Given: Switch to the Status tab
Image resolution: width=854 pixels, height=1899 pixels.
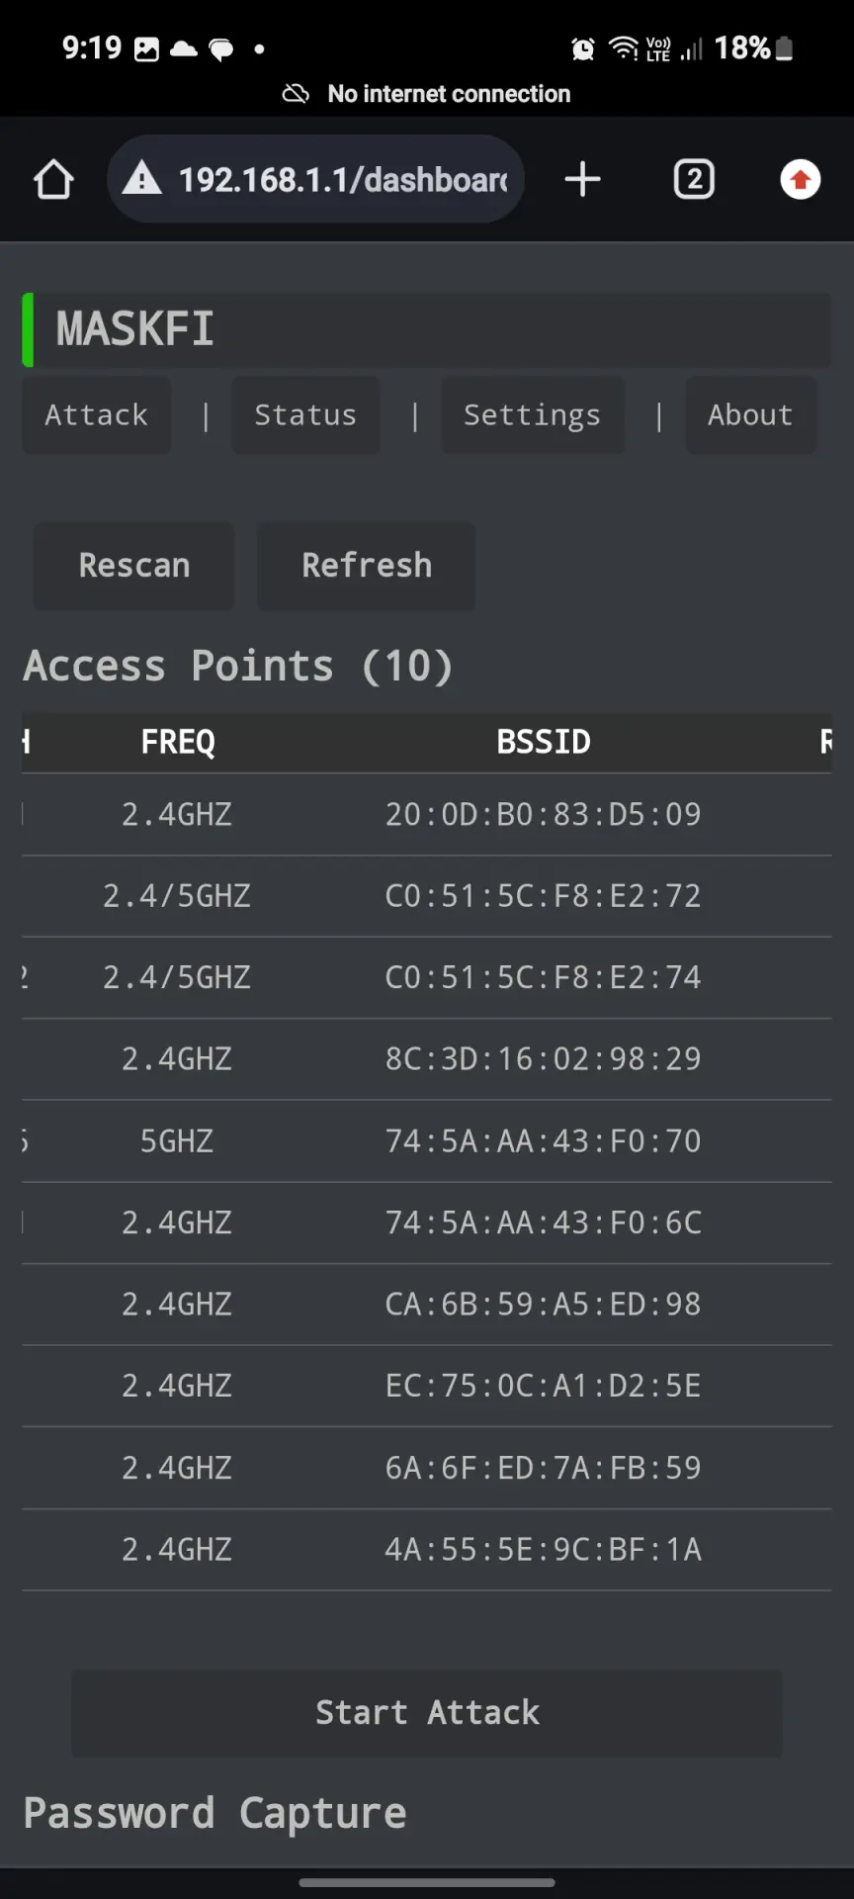Looking at the screenshot, I should tap(305, 414).
